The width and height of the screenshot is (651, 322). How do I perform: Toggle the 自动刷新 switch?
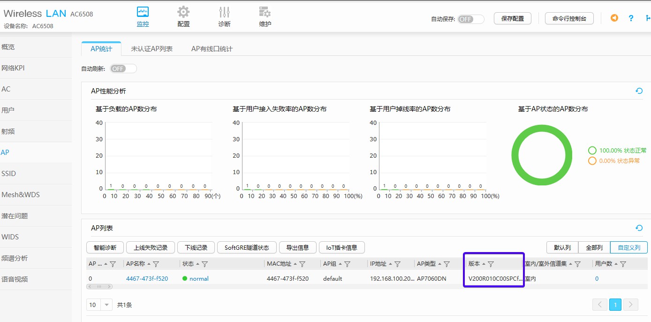[x=123, y=69]
